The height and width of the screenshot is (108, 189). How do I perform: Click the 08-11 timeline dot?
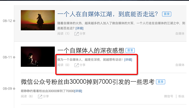(14, 57)
